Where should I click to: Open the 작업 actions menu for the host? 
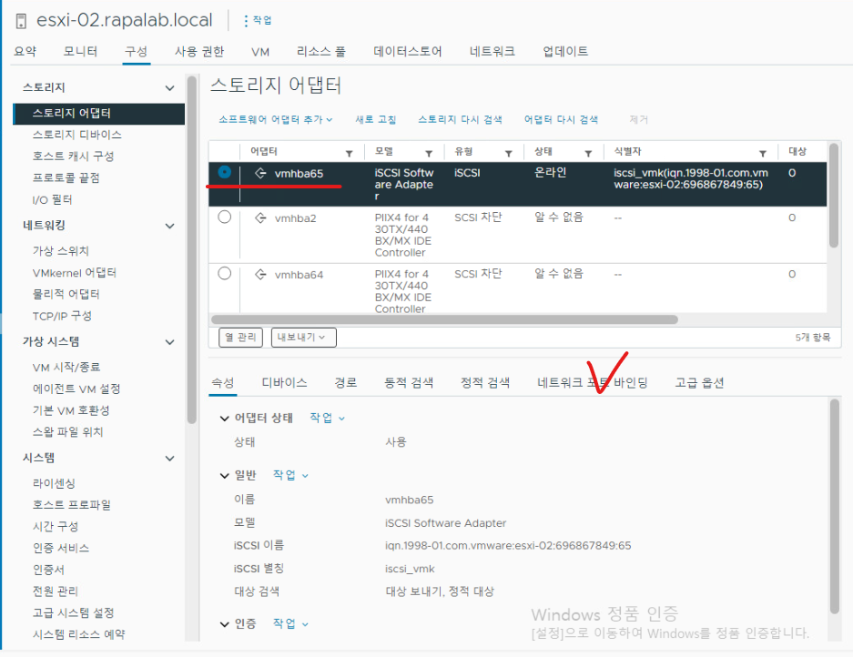[x=258, y=21]
